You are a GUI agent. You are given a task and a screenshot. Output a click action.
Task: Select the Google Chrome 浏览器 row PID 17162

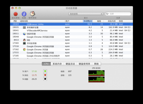(71, 50)
